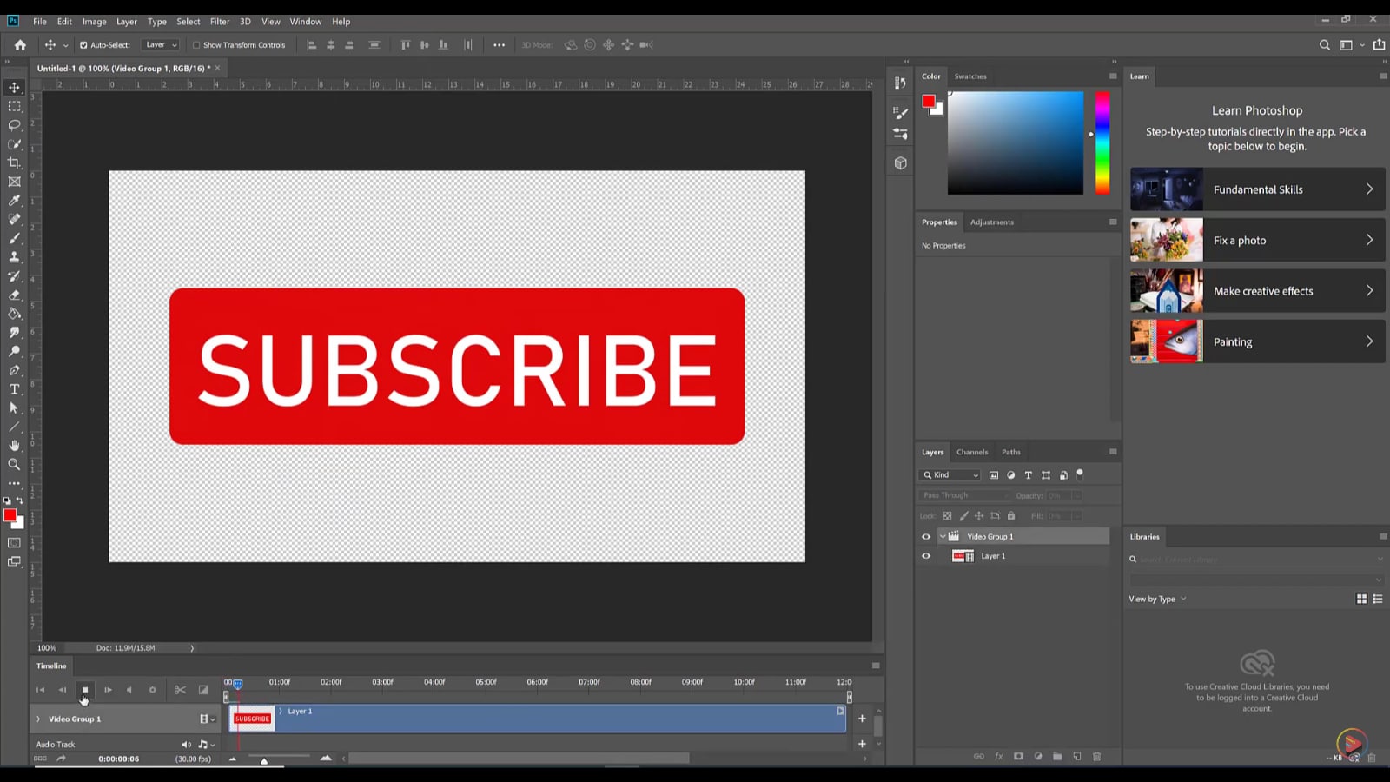Select the Frame tool
Screen dimensions: 1390x782
click(14, 182)
